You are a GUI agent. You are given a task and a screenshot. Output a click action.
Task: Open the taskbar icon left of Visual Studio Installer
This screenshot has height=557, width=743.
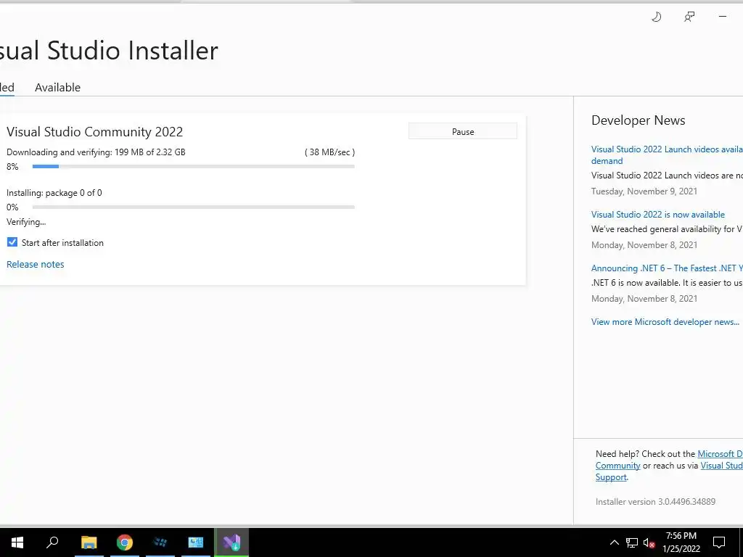coord(196,542)
